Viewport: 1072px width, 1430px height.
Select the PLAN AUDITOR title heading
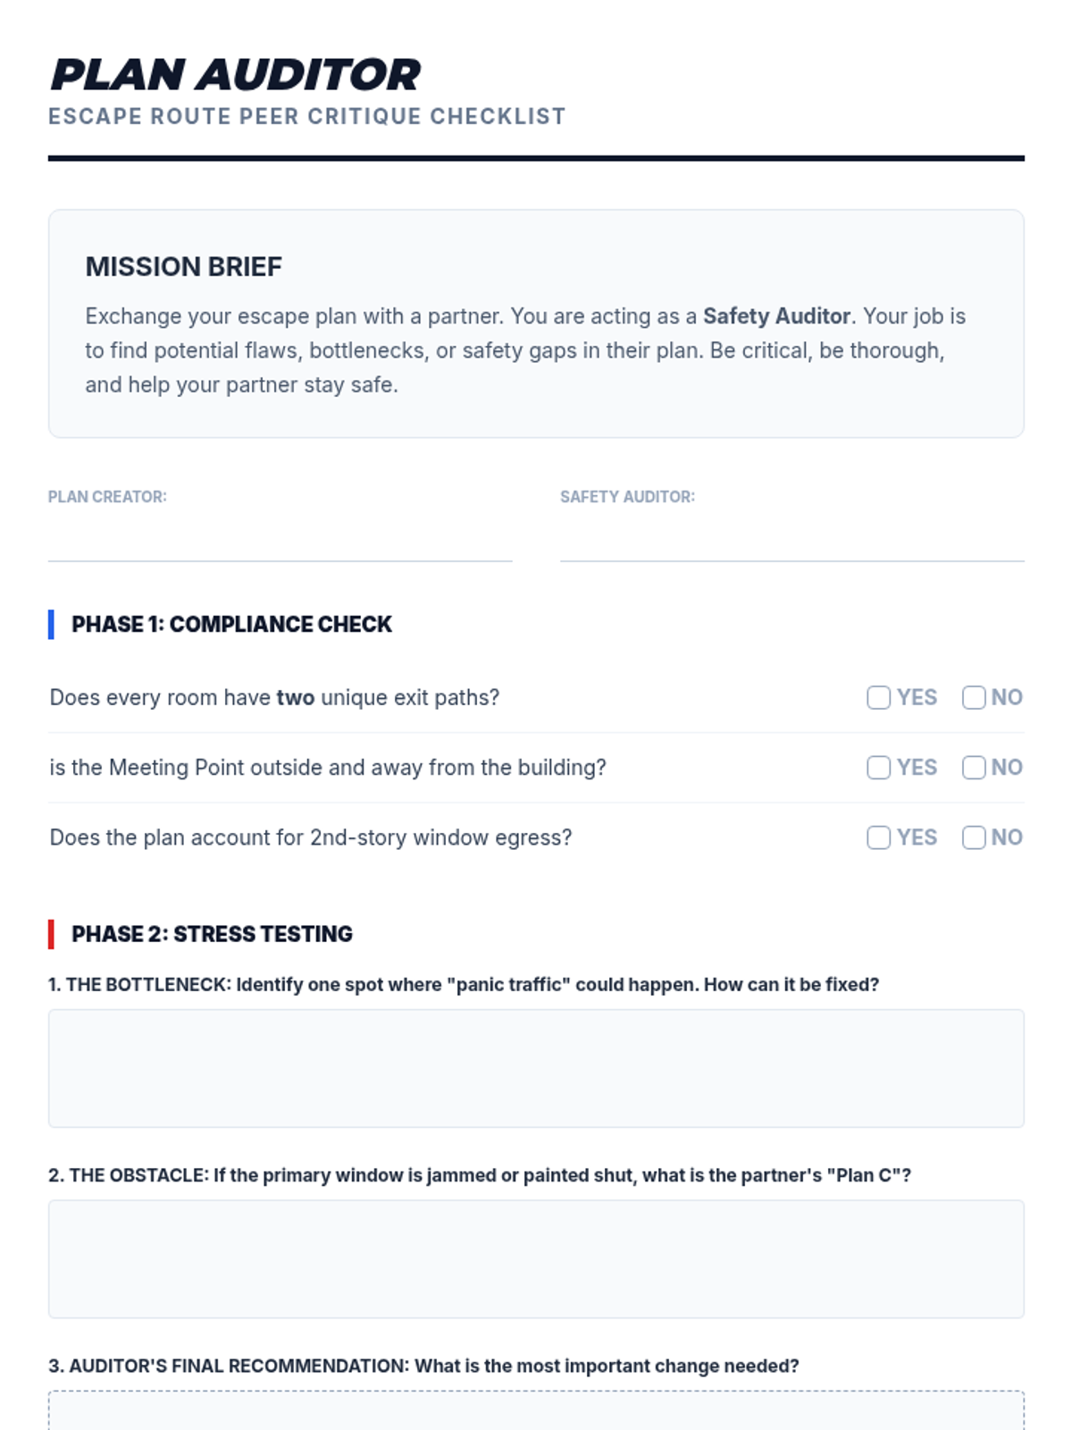pyautogui.click(x=235, y=74)
